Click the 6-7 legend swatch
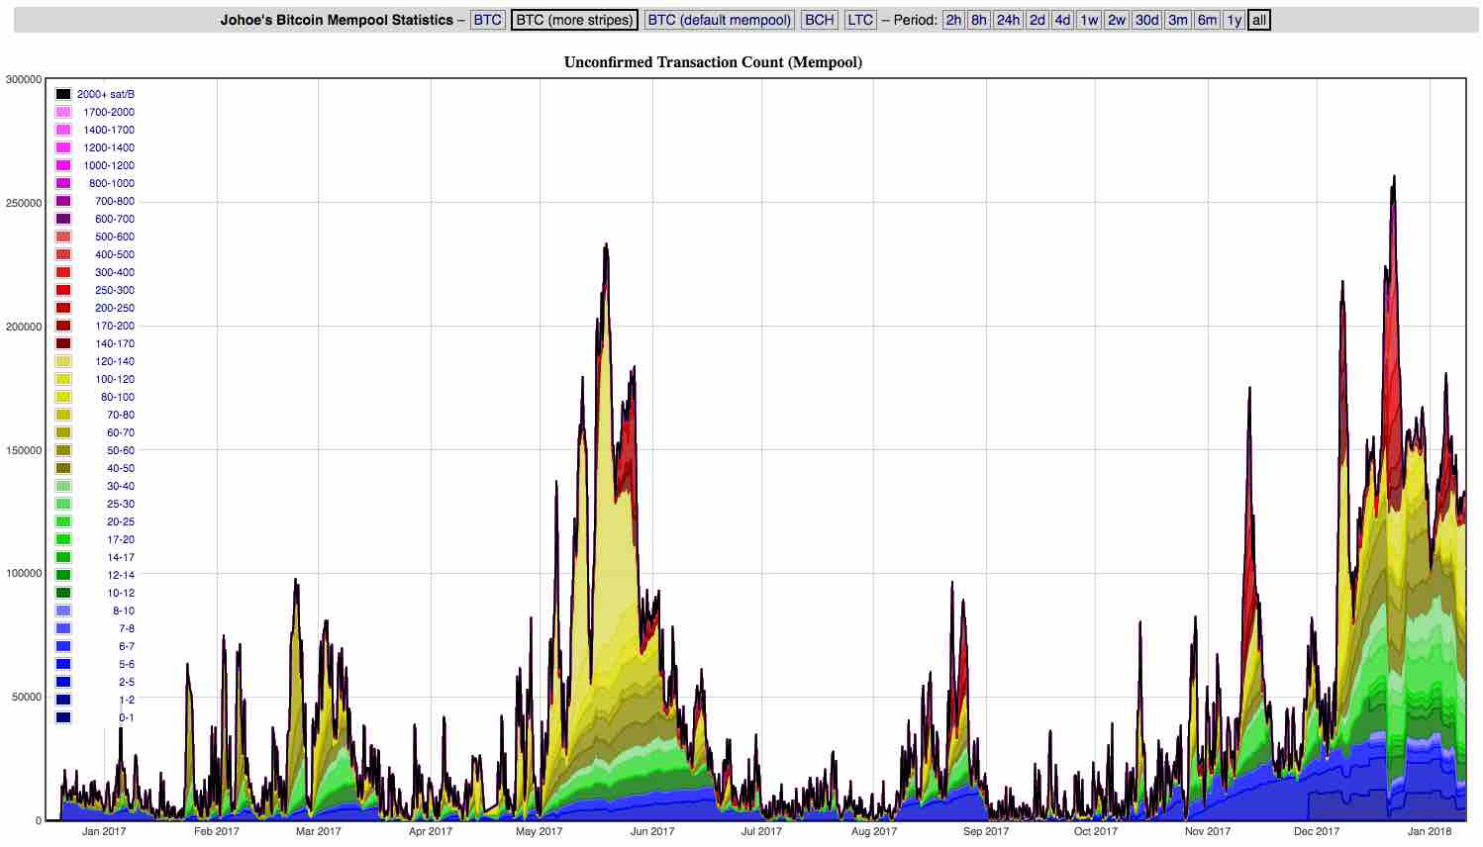The image size is (1483, 847). 63,646
